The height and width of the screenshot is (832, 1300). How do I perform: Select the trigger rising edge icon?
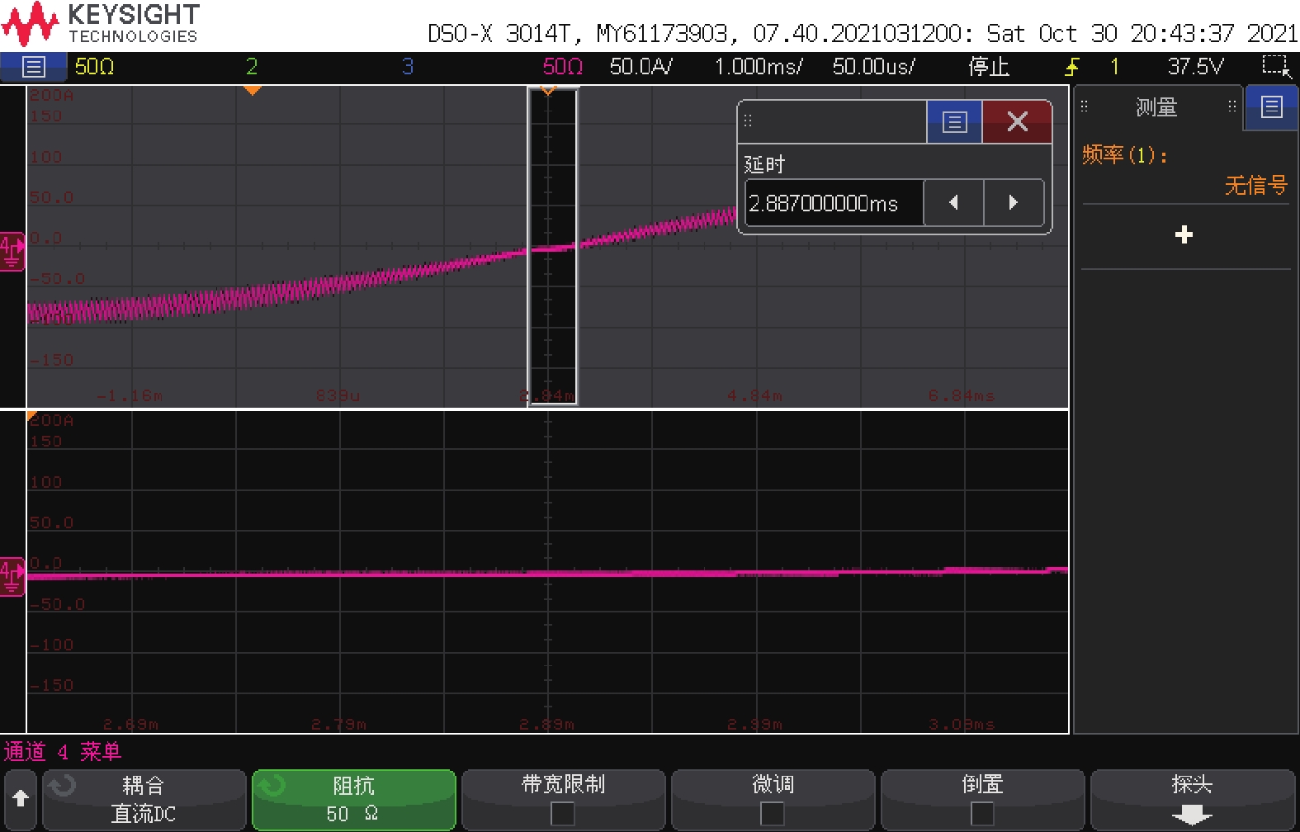(1072, 67)
